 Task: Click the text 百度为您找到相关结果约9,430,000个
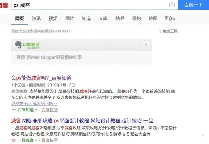[42, 31]
